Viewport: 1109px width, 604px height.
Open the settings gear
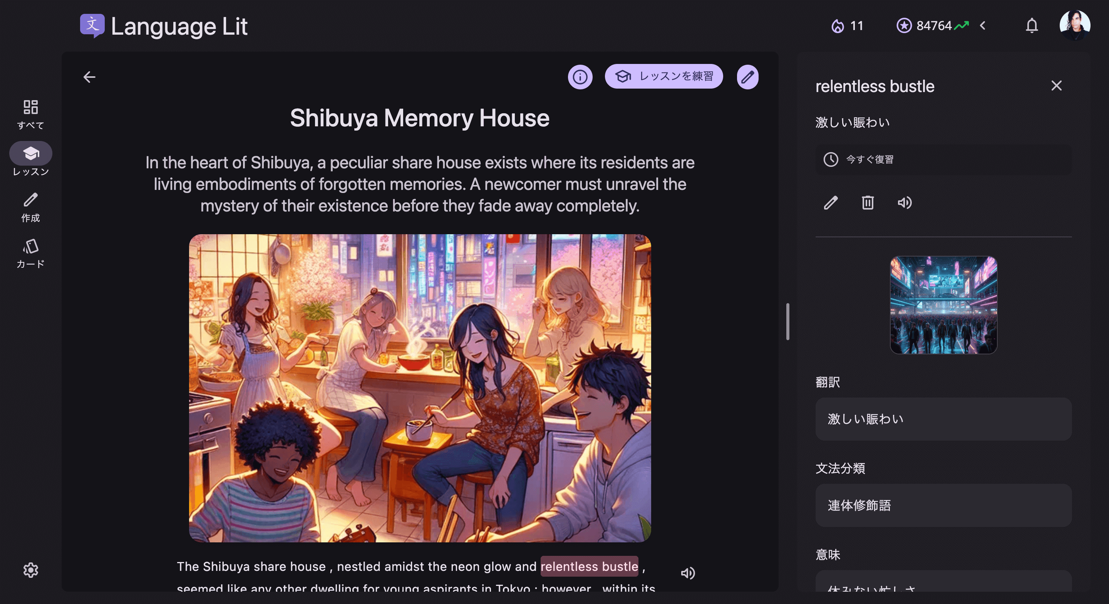[30, 570]
